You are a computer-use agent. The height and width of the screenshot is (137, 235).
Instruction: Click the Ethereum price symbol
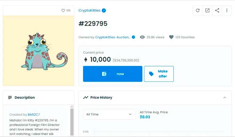pyautogui.click(x=86, y=60)
